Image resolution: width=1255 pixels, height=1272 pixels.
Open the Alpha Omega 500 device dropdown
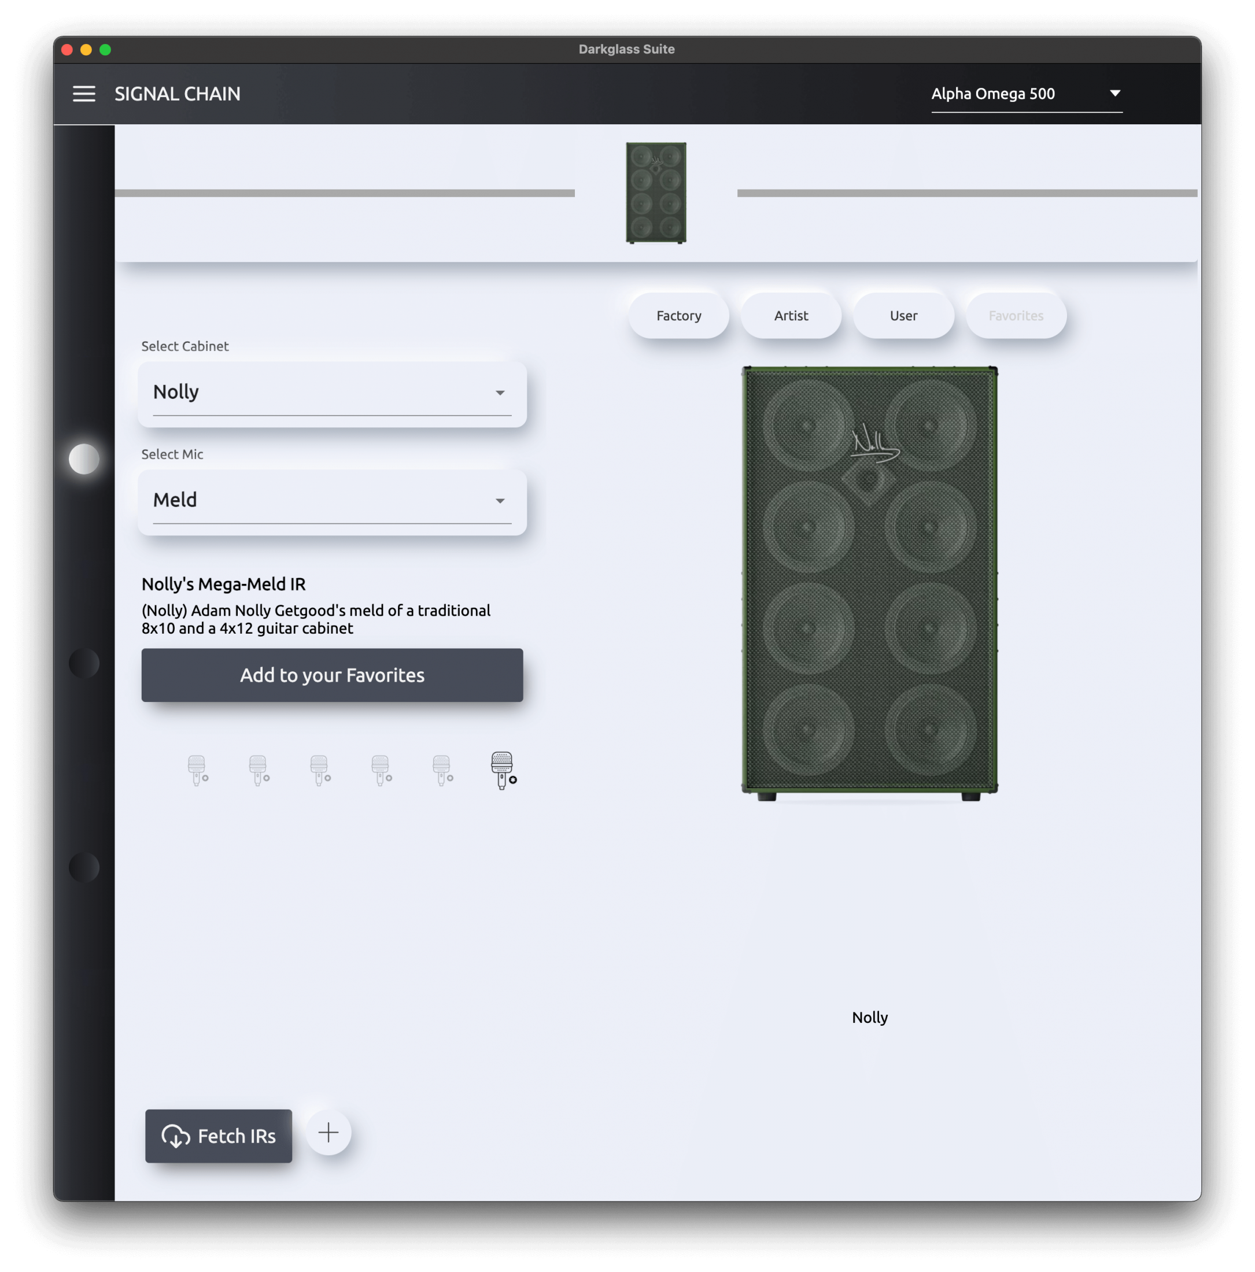coord(1026,94)
